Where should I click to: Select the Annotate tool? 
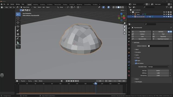pyautogui.click(x=18, y=39)
